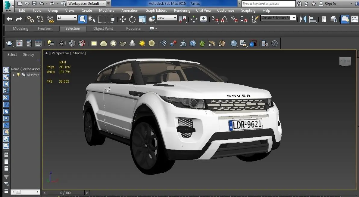Open the Curve Editor icon

(x=355, y=19)
